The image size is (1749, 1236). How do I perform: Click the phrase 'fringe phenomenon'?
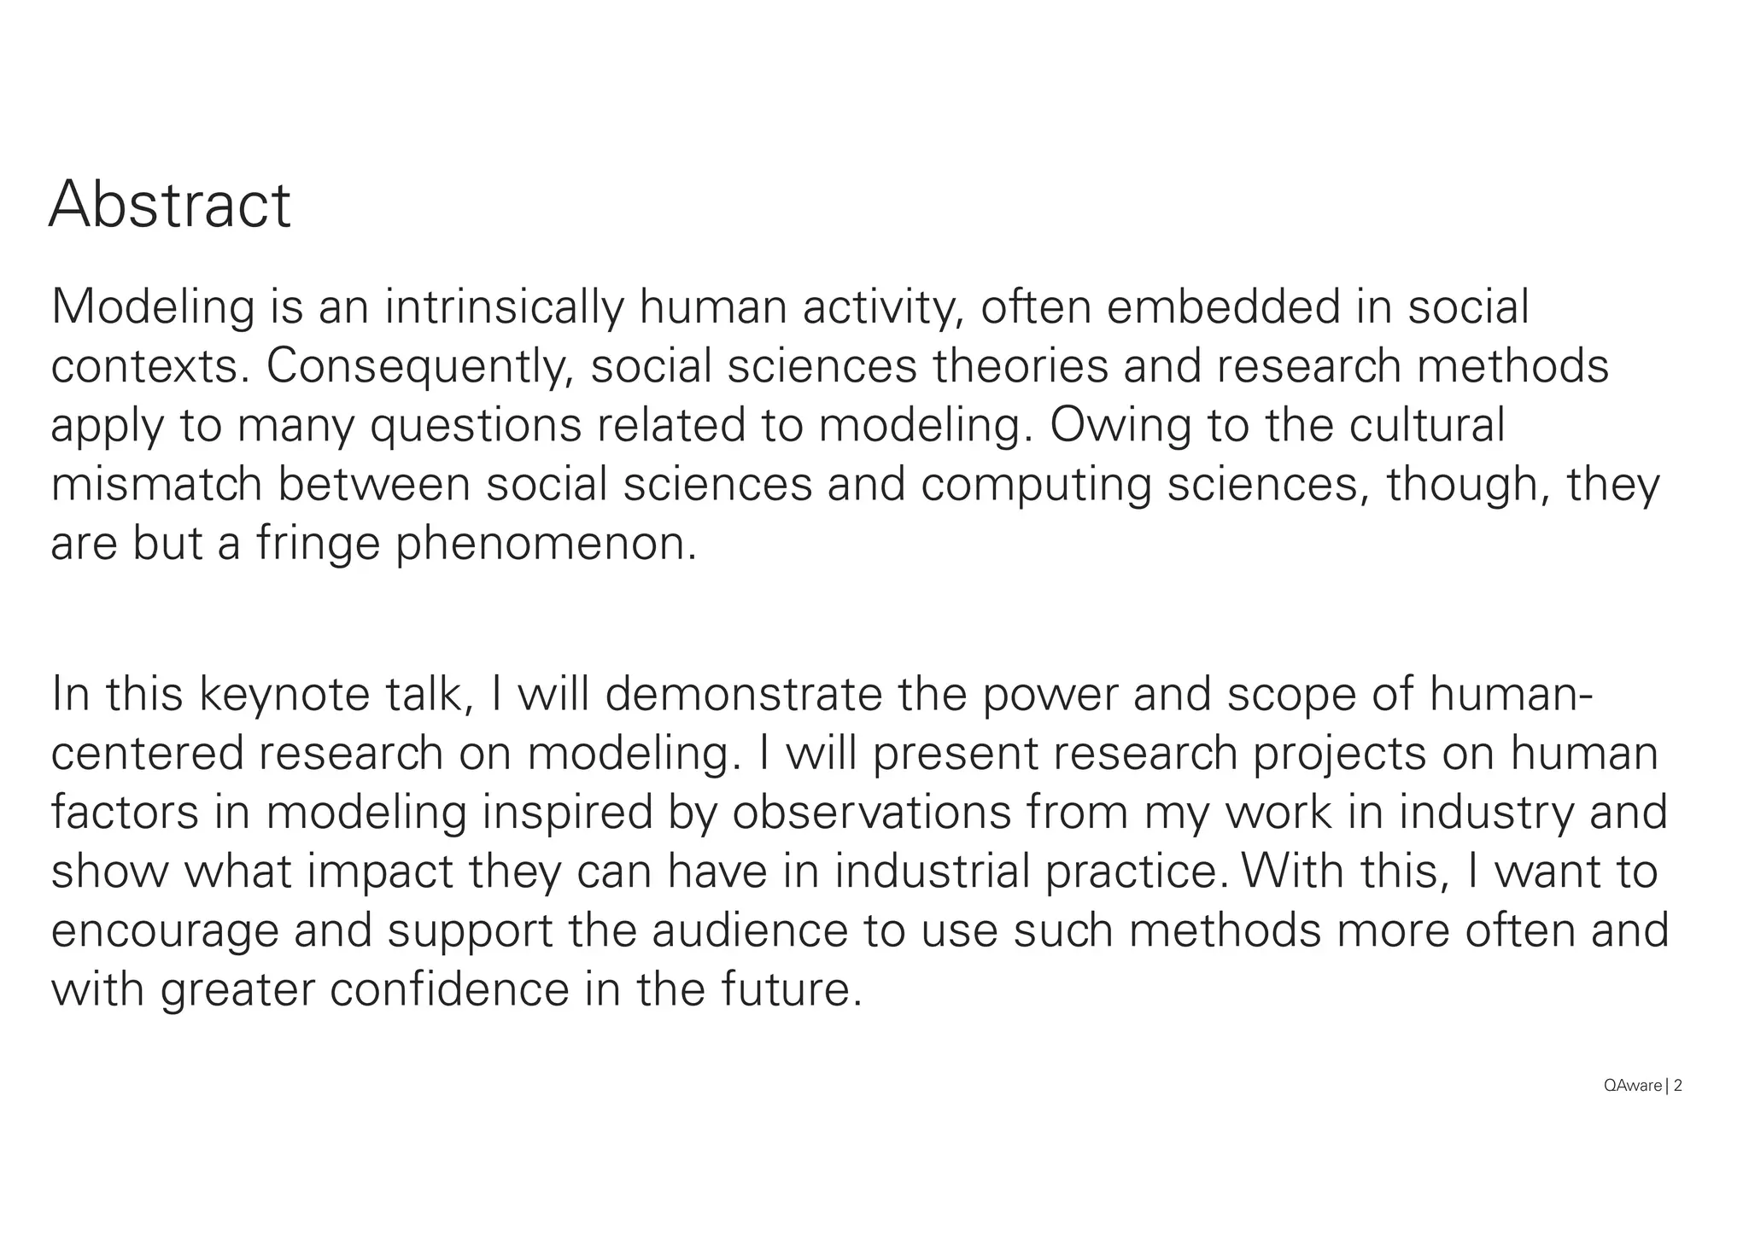click(x=477, y=545)
